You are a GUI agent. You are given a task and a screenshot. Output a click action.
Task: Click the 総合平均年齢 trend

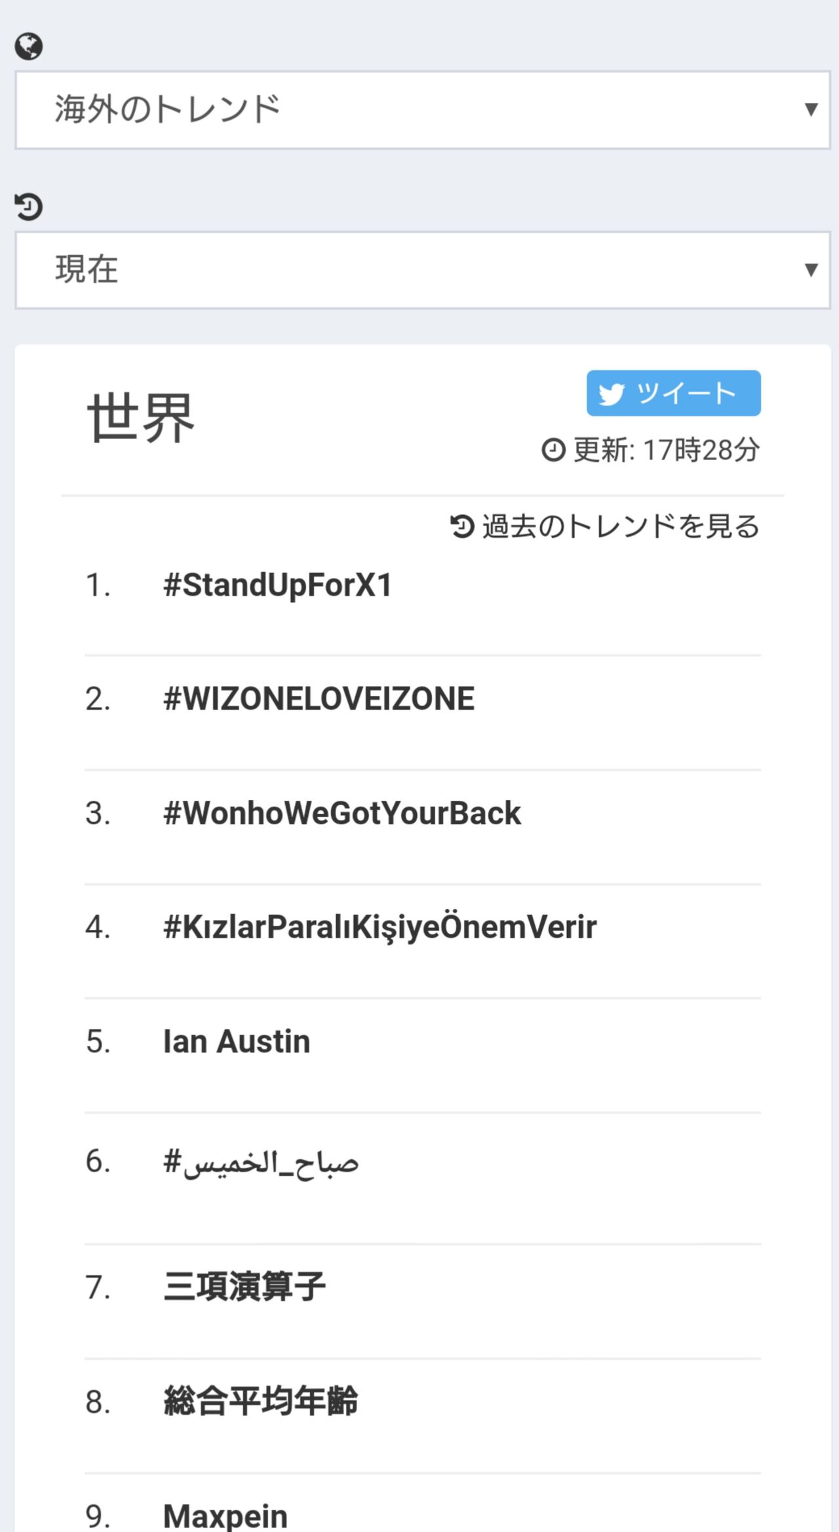tap(260, 1402)
